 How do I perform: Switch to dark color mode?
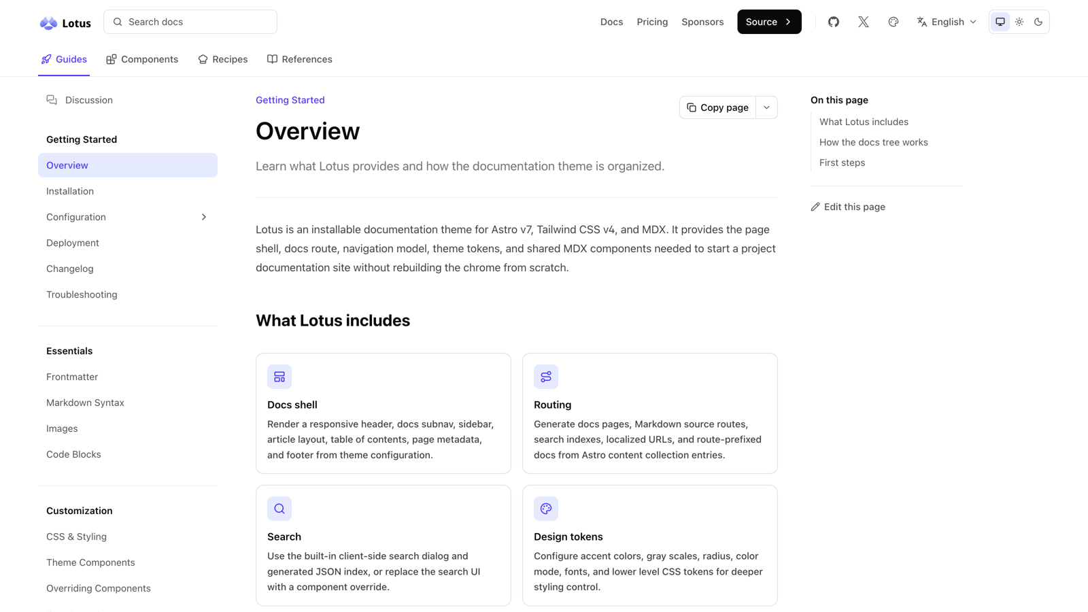[x=1038, y=22]
